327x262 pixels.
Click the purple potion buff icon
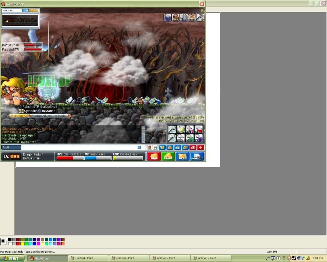(167, 17)
